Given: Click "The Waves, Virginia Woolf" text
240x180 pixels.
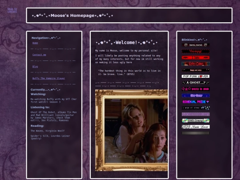Looking at the screenshot, I should click(48, 131).
